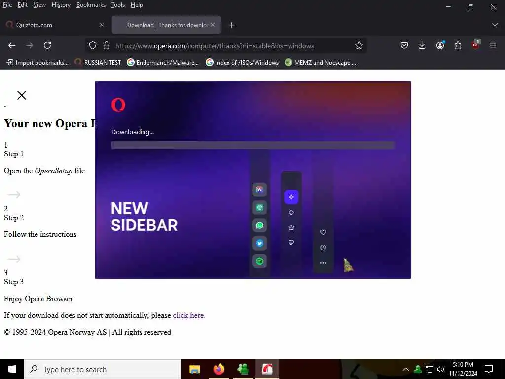Image resolution: width=505 pixels, height=379 pixels.
Task: Click the Firefox taskbar icon
Action: coord(218,369)
